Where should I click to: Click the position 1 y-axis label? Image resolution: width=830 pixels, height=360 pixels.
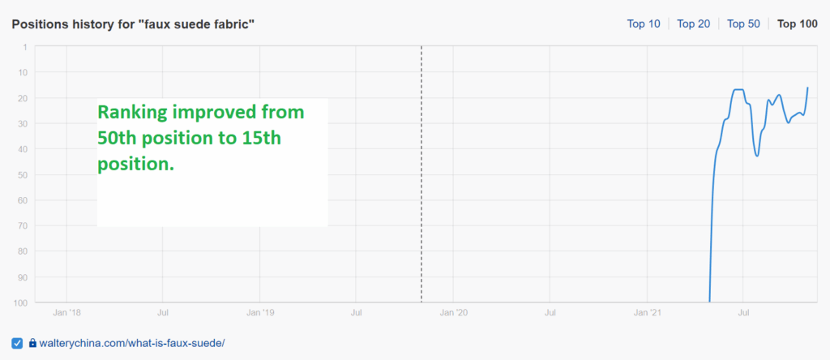tap(24, 47)
